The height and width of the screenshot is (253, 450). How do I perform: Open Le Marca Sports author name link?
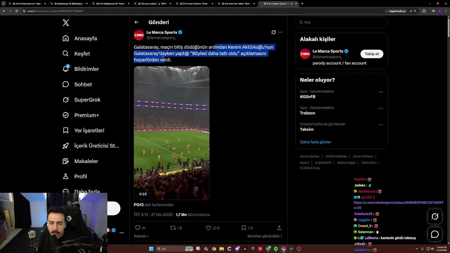click(x=162, y=32)
